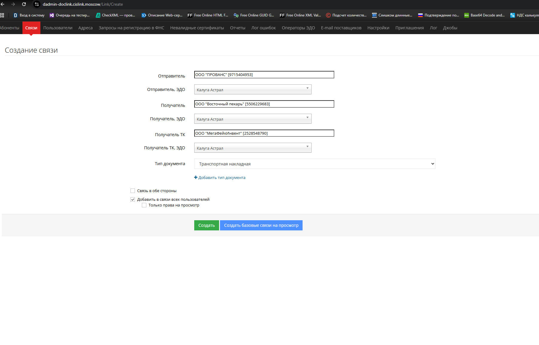This screenshot has width=539, height=345.
Task: Click the browser forward arrow
Action: [13, 4]
